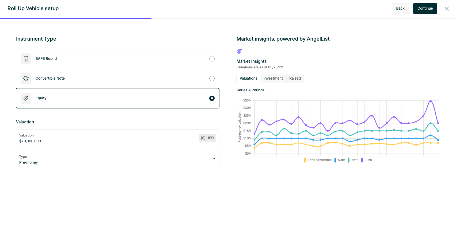Click the Valuation amount input field
This screenshot has width=456, height=246.
tap(107, 138)
